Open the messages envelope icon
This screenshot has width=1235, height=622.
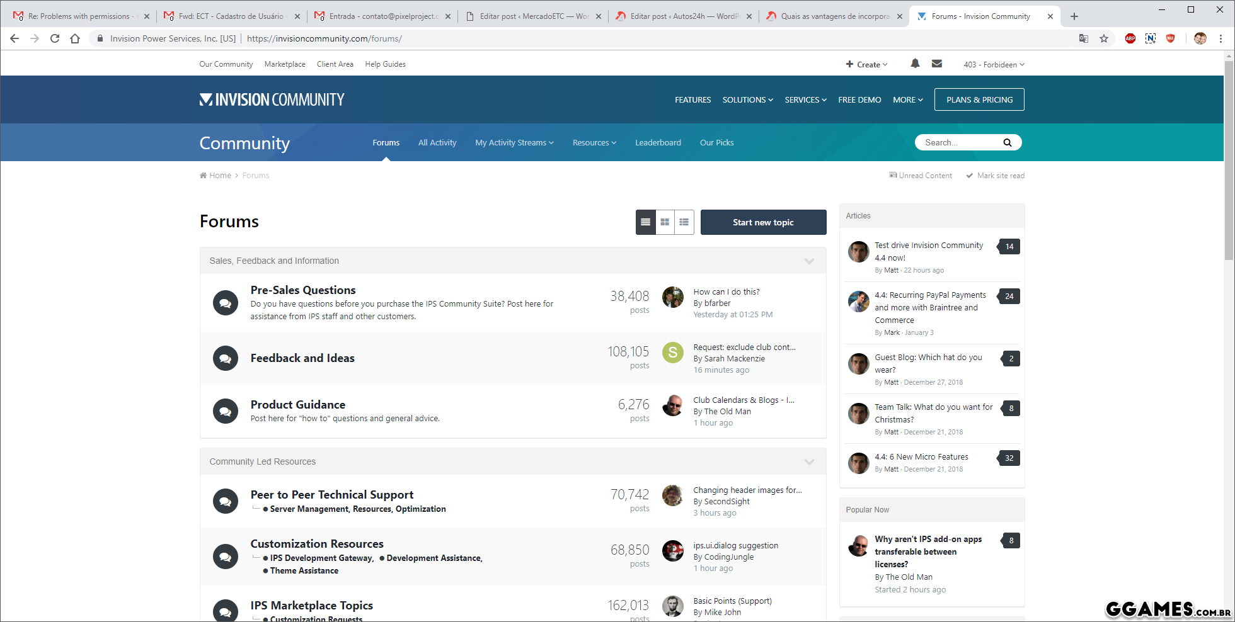937,64
